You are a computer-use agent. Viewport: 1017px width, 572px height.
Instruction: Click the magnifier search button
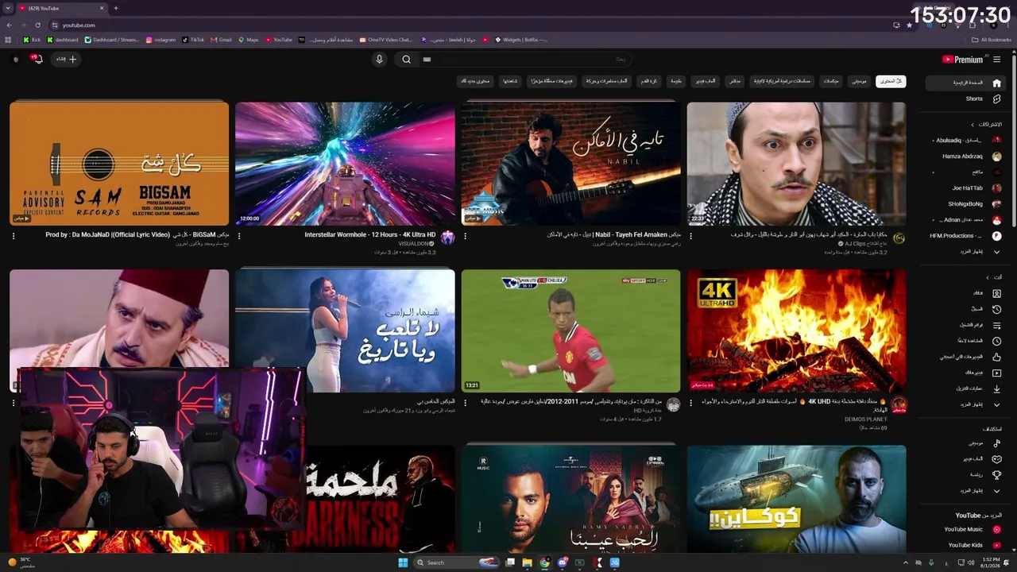406,60
